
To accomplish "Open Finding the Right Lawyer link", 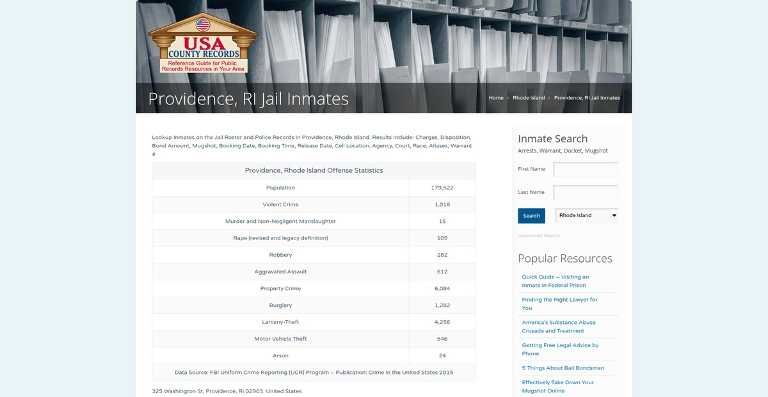I will pyautogui.click(x=559, y=304).
